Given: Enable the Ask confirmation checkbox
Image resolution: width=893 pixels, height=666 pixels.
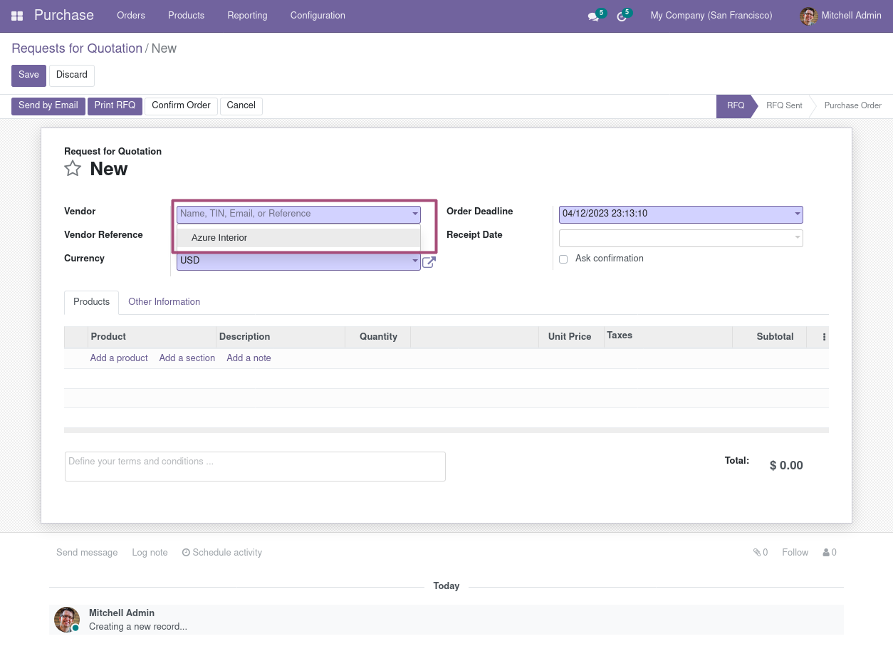Looking at the screenshot, I should pos(563,259).
